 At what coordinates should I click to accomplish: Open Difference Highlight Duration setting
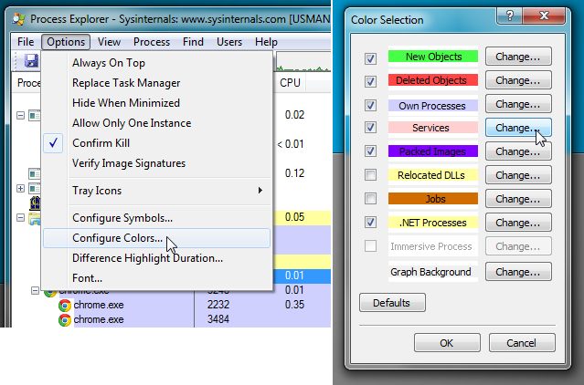pos(156,258)
